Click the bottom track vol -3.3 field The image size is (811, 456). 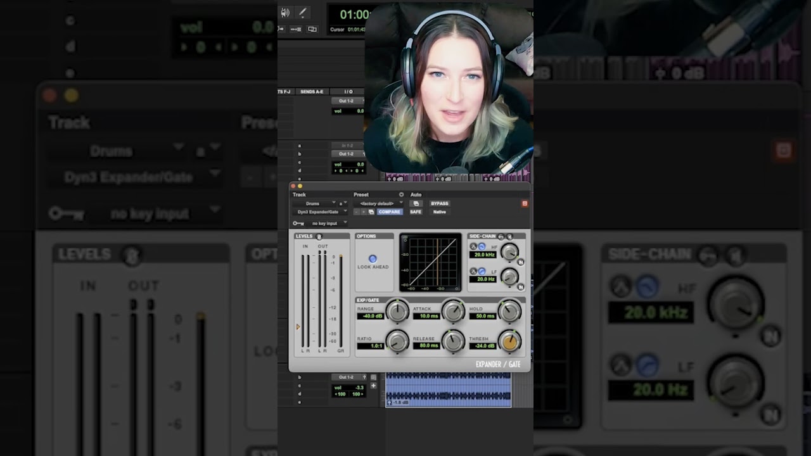(x=349, y=388)
